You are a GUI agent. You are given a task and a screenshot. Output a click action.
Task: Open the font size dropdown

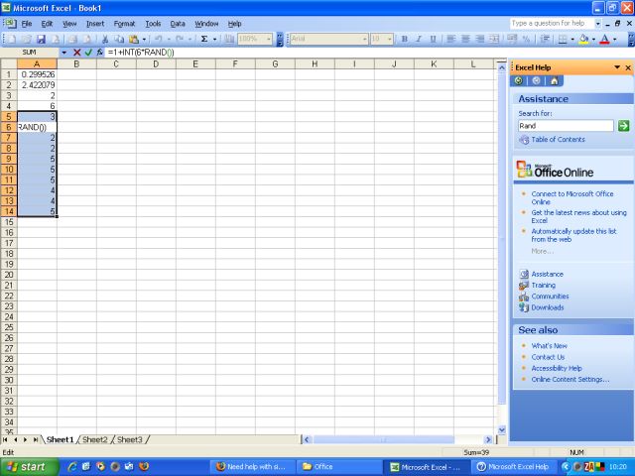(x=390, y=39)
